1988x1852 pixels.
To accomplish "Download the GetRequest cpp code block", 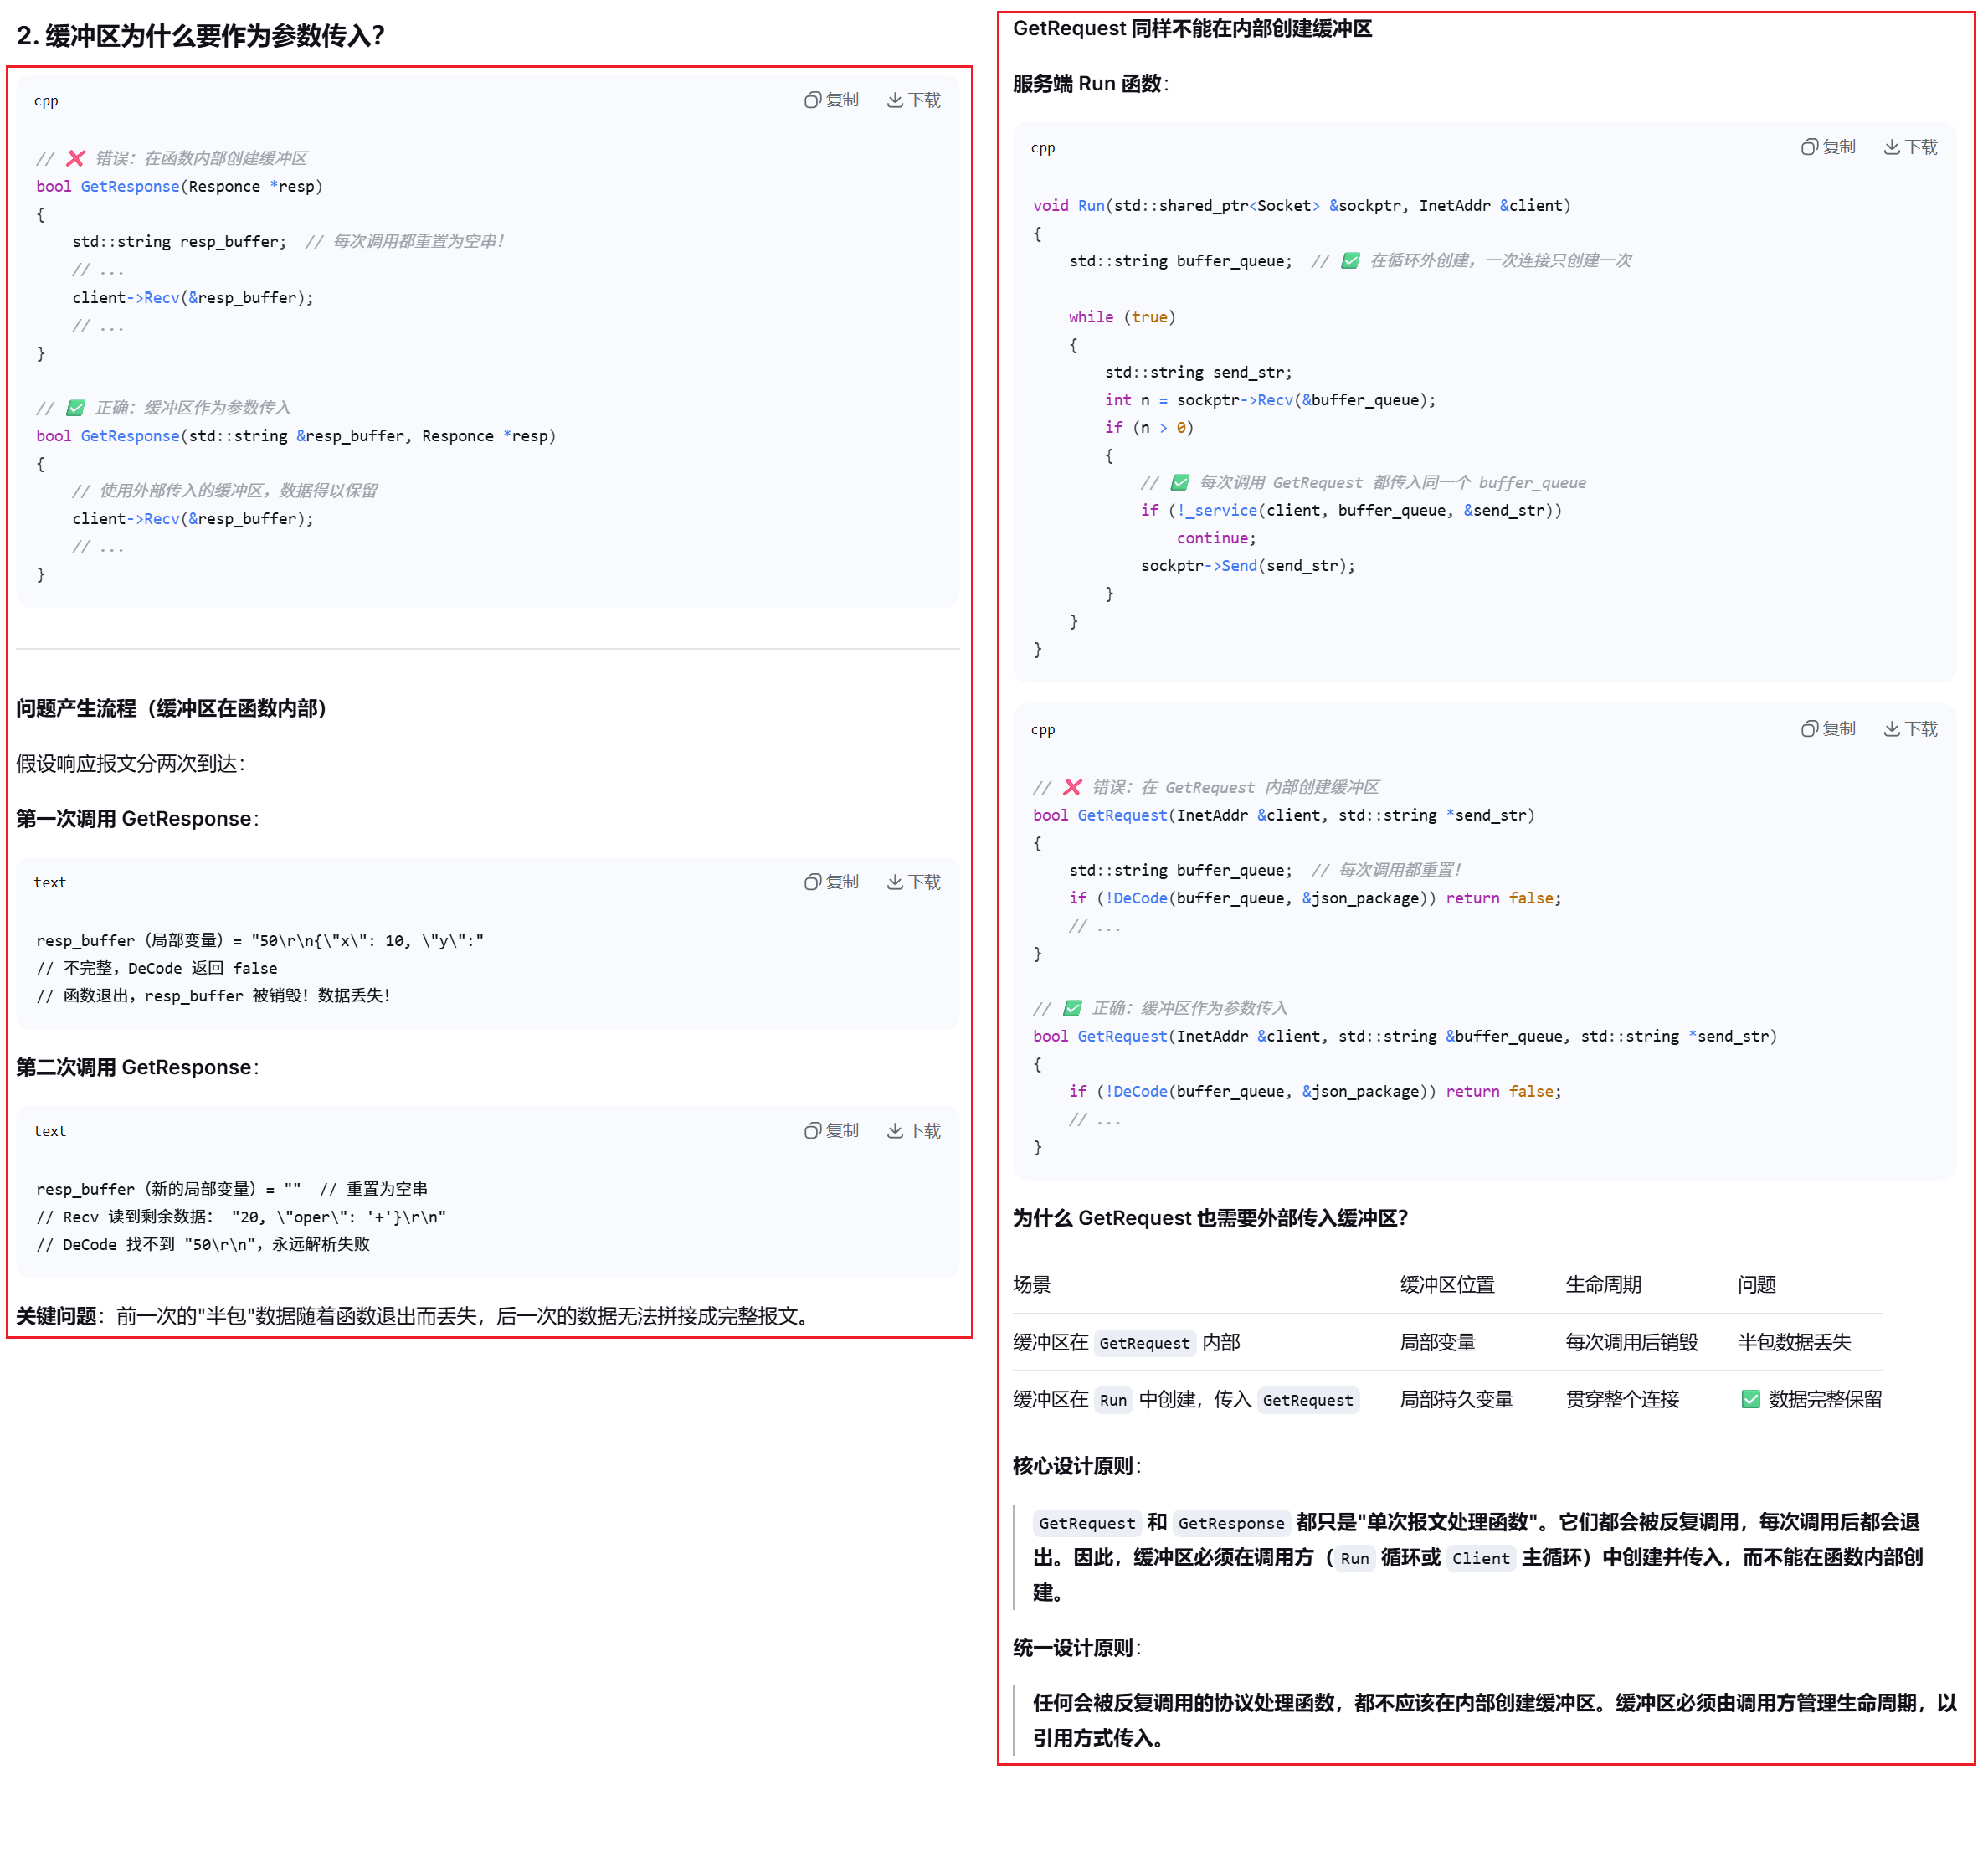I will pos(1910,729).
